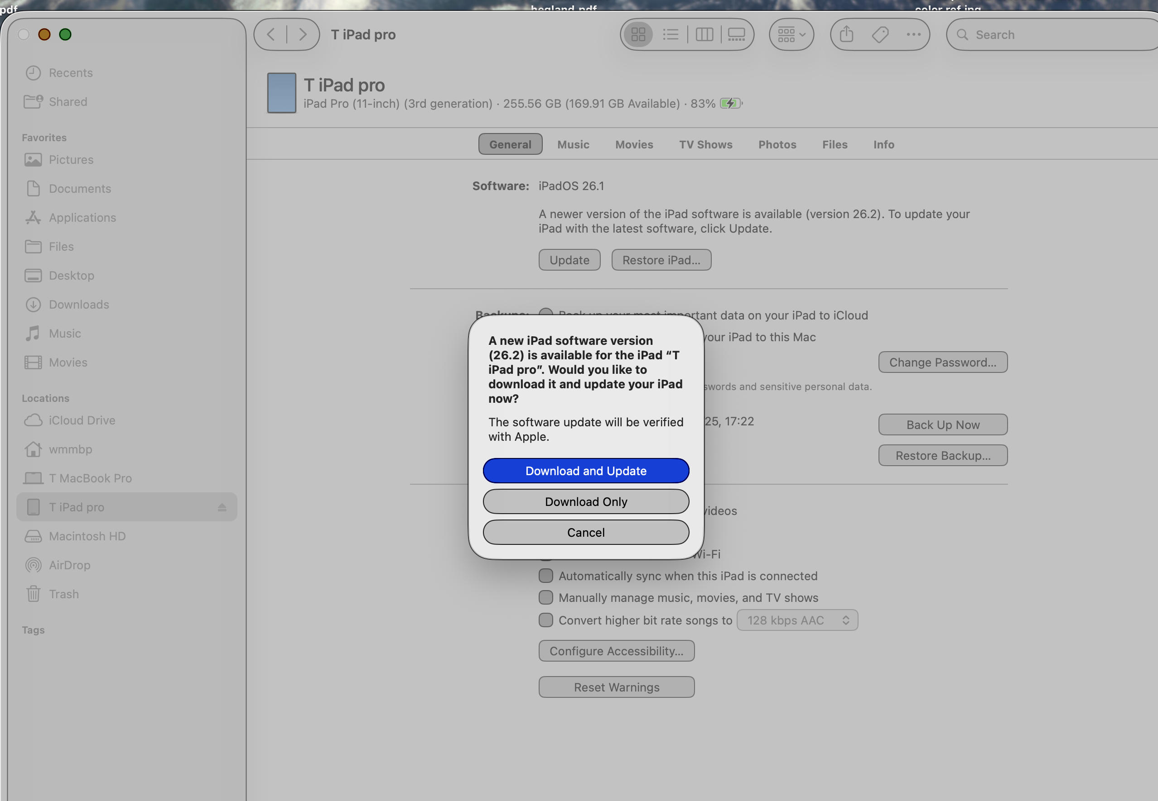
Task: Cancel the software update dialog
Action: (586, 533)
